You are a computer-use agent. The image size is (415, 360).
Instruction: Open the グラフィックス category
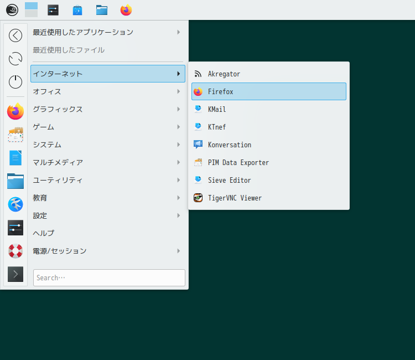pyautogui.click(x=108, y=109)
